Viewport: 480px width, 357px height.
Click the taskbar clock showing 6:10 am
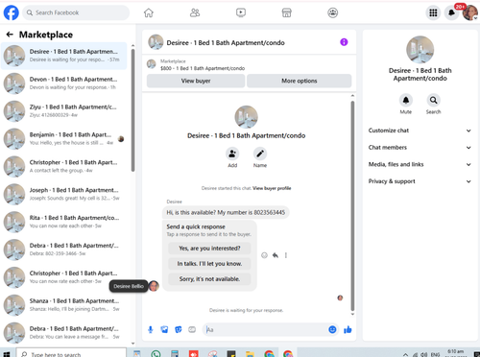[455, 352]
